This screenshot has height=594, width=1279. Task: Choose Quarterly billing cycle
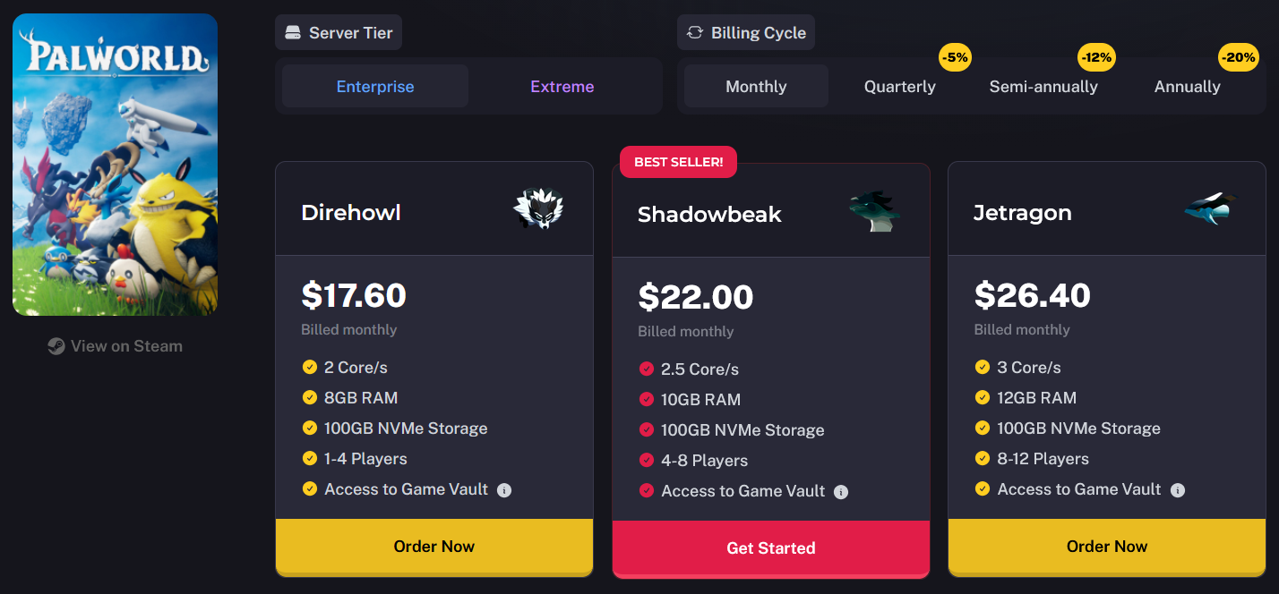(900, 87)
